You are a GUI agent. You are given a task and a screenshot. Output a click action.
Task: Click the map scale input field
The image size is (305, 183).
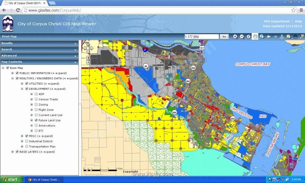pos(201,37)
